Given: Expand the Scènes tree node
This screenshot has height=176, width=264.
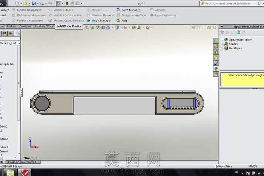Looking at the screenshot, I should pyautogui.click(x=222, y=44).
